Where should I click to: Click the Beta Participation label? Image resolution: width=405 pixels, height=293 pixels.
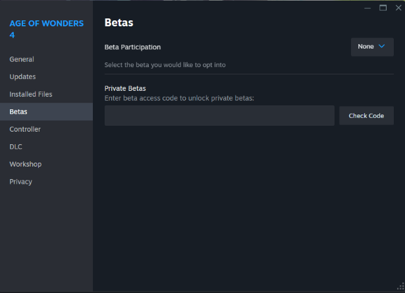point(132,47)
